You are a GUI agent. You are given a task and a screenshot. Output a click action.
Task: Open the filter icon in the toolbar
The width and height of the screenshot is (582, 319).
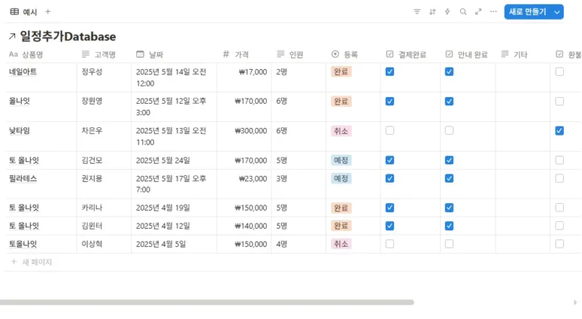[417, 12]
